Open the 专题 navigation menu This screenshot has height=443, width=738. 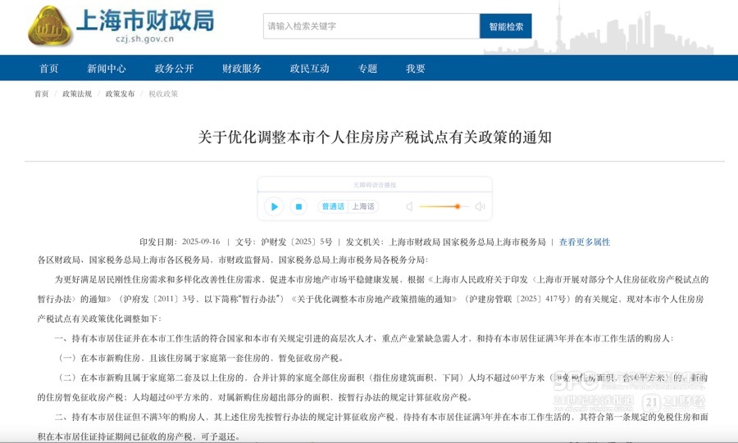(367, 69)
